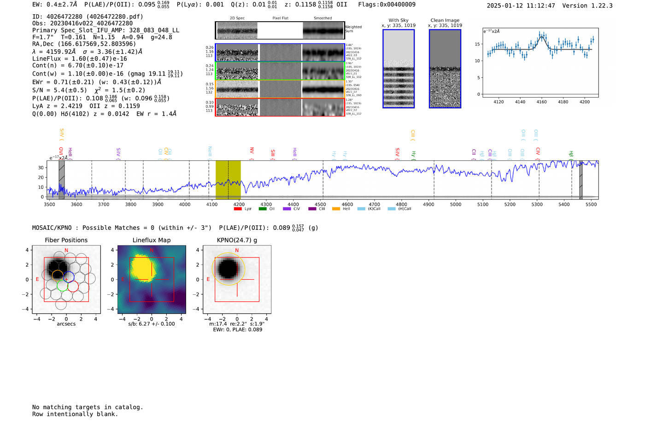Click the 'Row intentionally blank.' text
The height and width of the screenshot is (439, 645).
tap(75, 414)
